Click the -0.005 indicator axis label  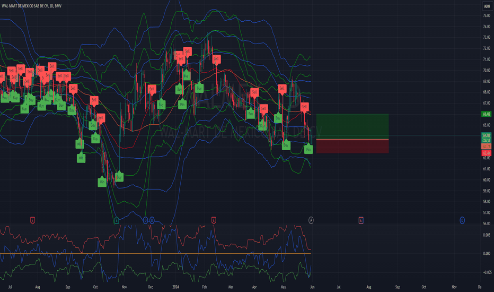tap(487, 272)
